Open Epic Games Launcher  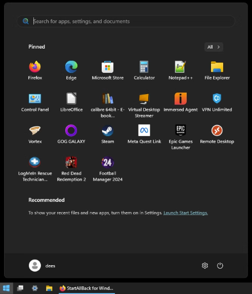pyautogui.click(x=180, y=137)
